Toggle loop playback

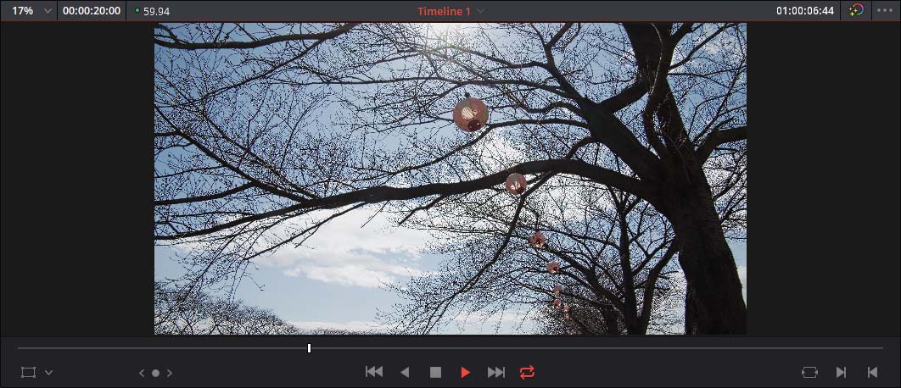point(527,372)
